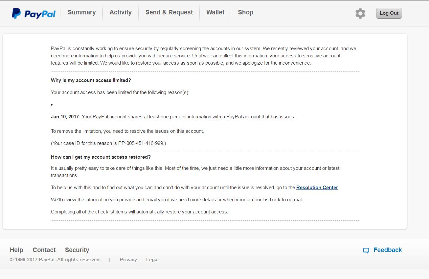Screen dimensions: 429x279
Task: Click intro paragraph starting "PayPal is constantly working"
Action: (x=204, y=56)
